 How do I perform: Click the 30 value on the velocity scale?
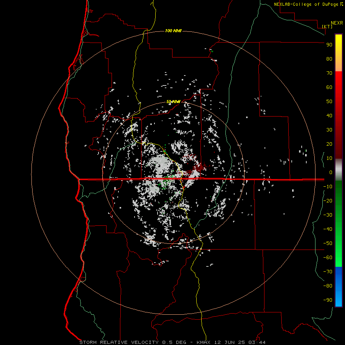pos(329,130)
